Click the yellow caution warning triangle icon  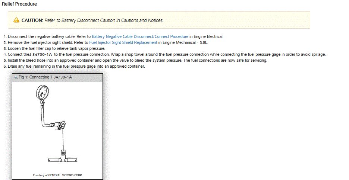click(x=16, y=20)
